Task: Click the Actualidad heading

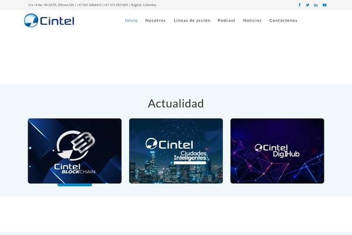Action: pos(176,103)
